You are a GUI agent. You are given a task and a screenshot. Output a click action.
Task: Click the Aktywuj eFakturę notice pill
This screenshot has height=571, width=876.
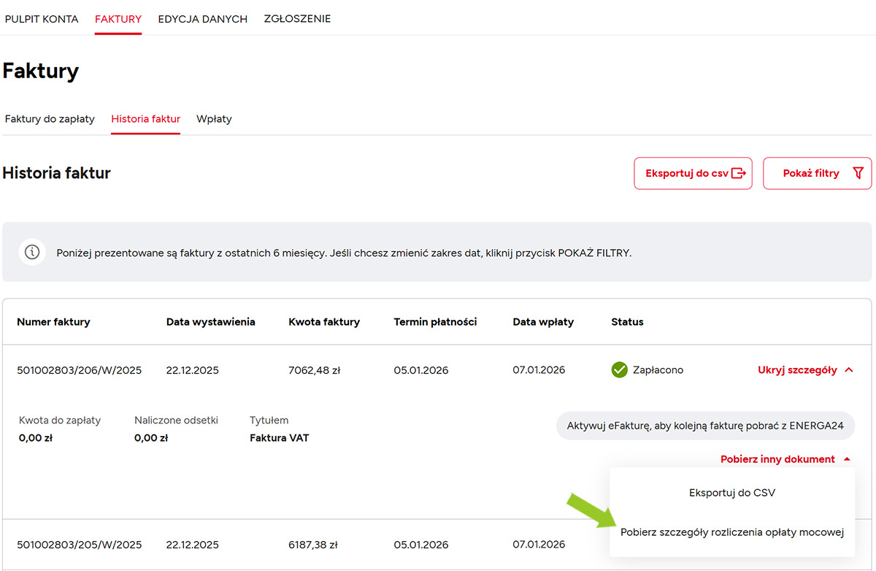(704, 426)
